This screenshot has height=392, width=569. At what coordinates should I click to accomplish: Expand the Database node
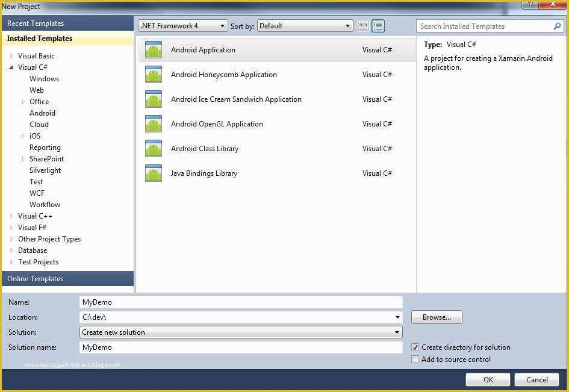click(x=11, y=250)
